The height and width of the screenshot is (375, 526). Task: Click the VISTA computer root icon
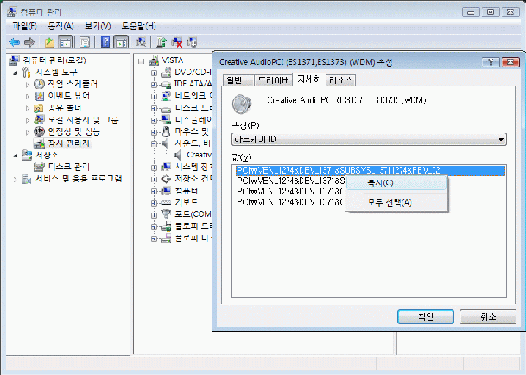click(154, 60)
